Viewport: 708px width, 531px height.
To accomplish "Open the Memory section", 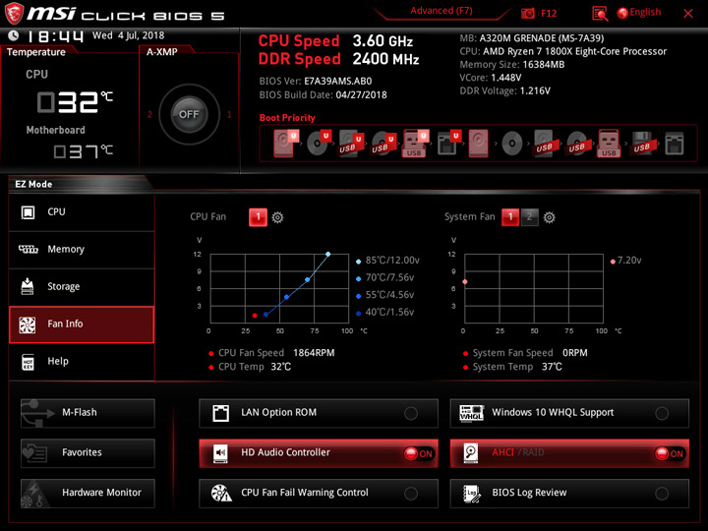I will (82, 250).
